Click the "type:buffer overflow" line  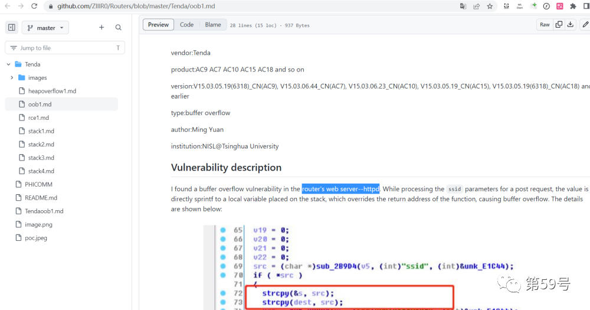click(x=201, y=113)
